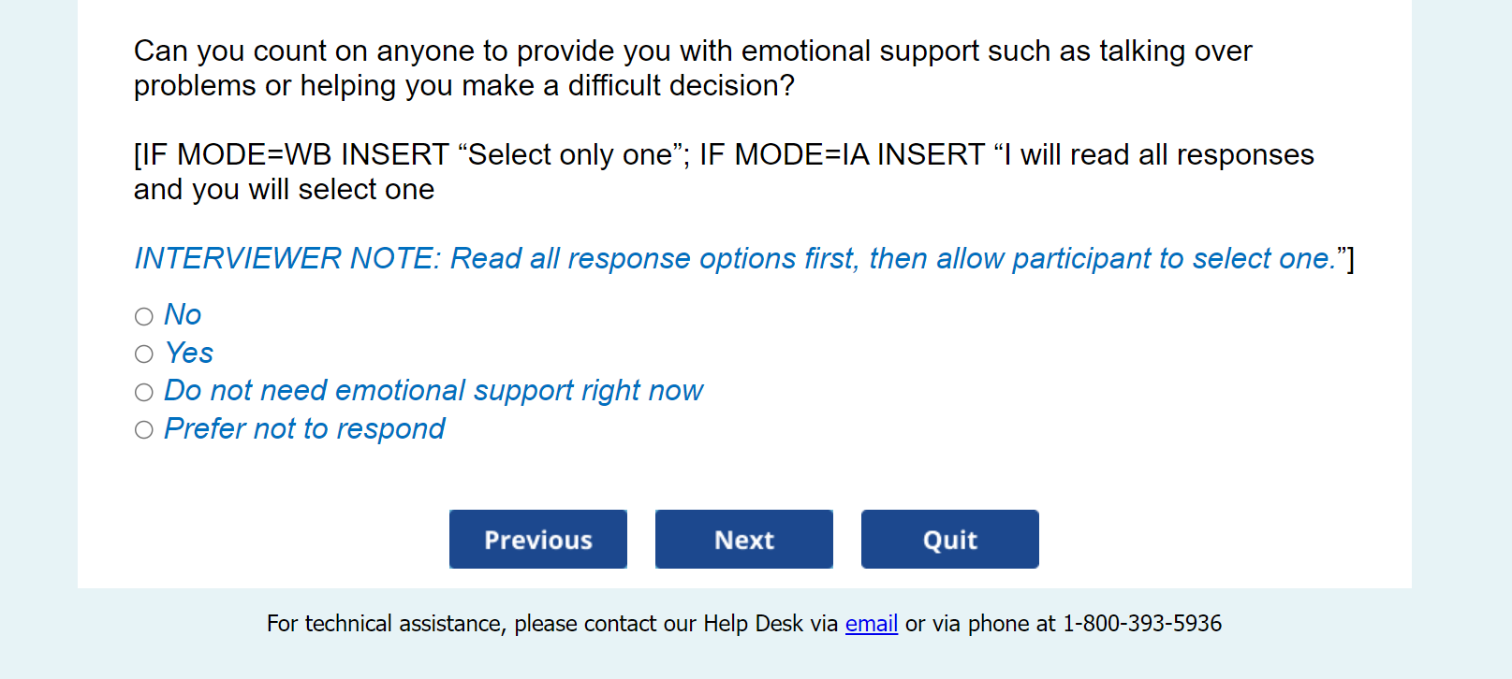This screenshot has width=1512, height=679.
Task: Select the "No" radio button
Action: coord(143,316)
